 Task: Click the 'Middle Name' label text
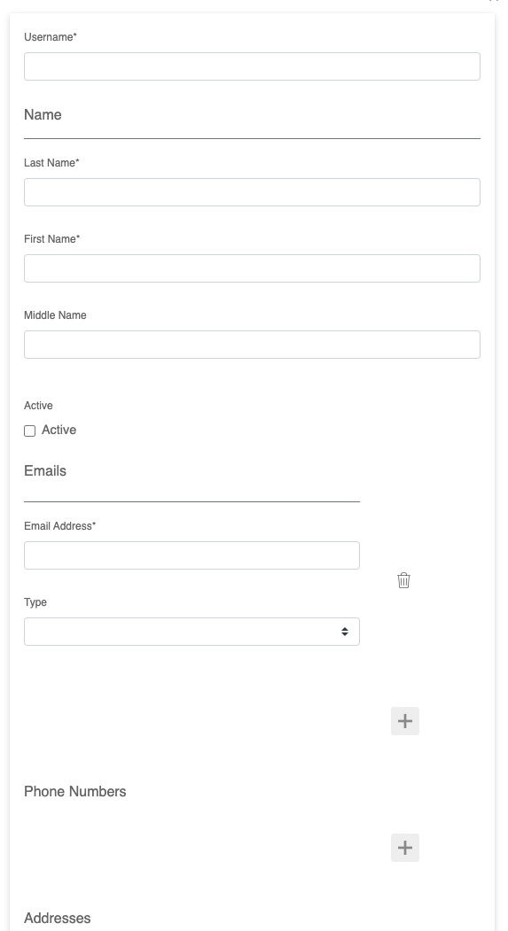coord(55,315)
